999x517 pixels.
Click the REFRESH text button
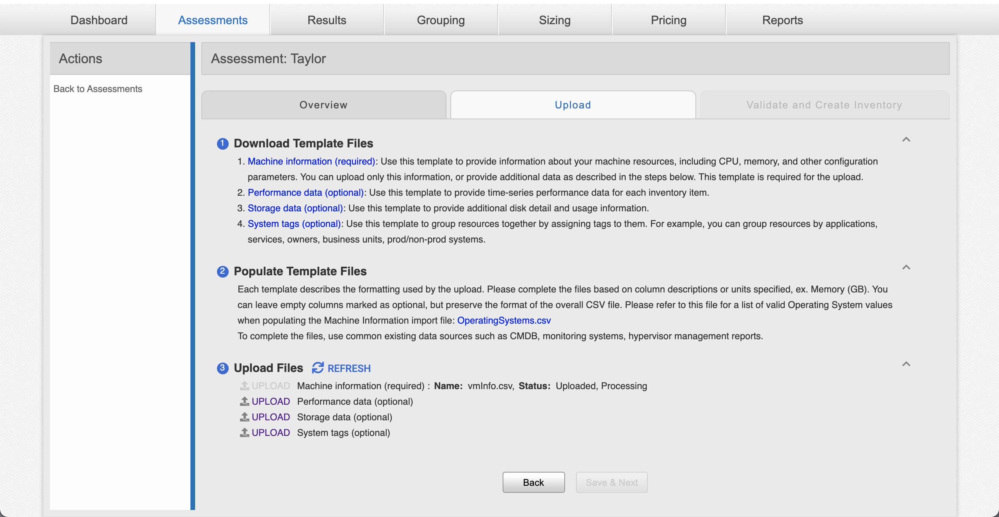(350, 368)
